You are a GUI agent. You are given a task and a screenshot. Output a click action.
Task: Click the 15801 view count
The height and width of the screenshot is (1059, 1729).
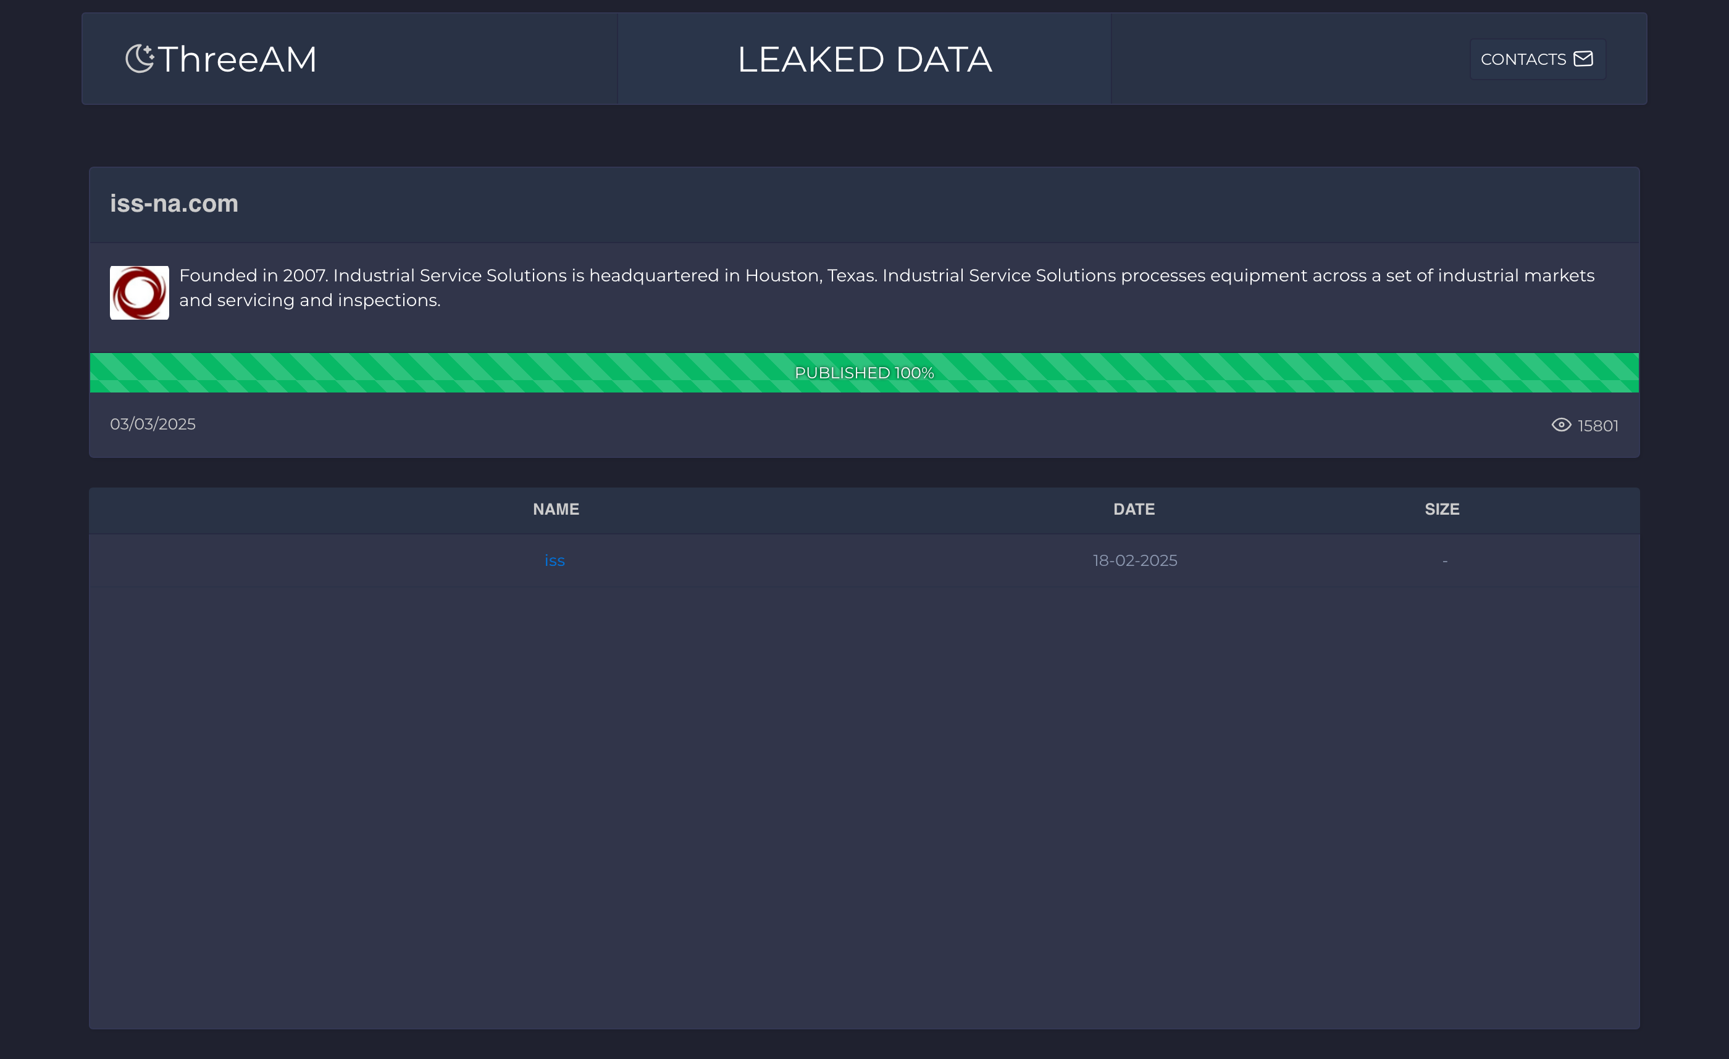[1598, 426]
